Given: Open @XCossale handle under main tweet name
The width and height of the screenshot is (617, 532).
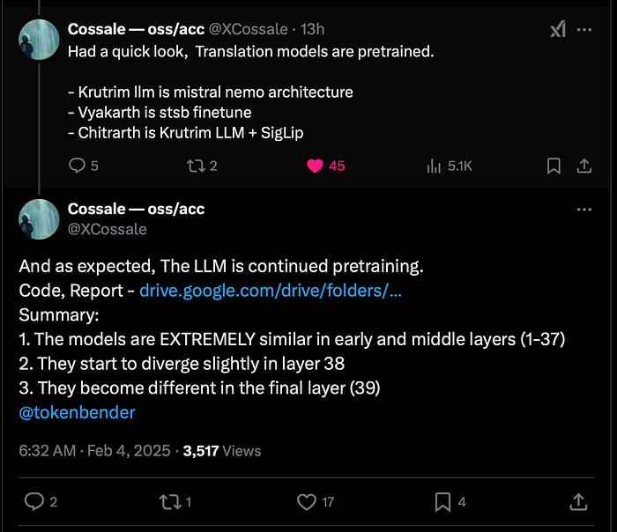Looking at the screenshot, I should click(107, 229).
